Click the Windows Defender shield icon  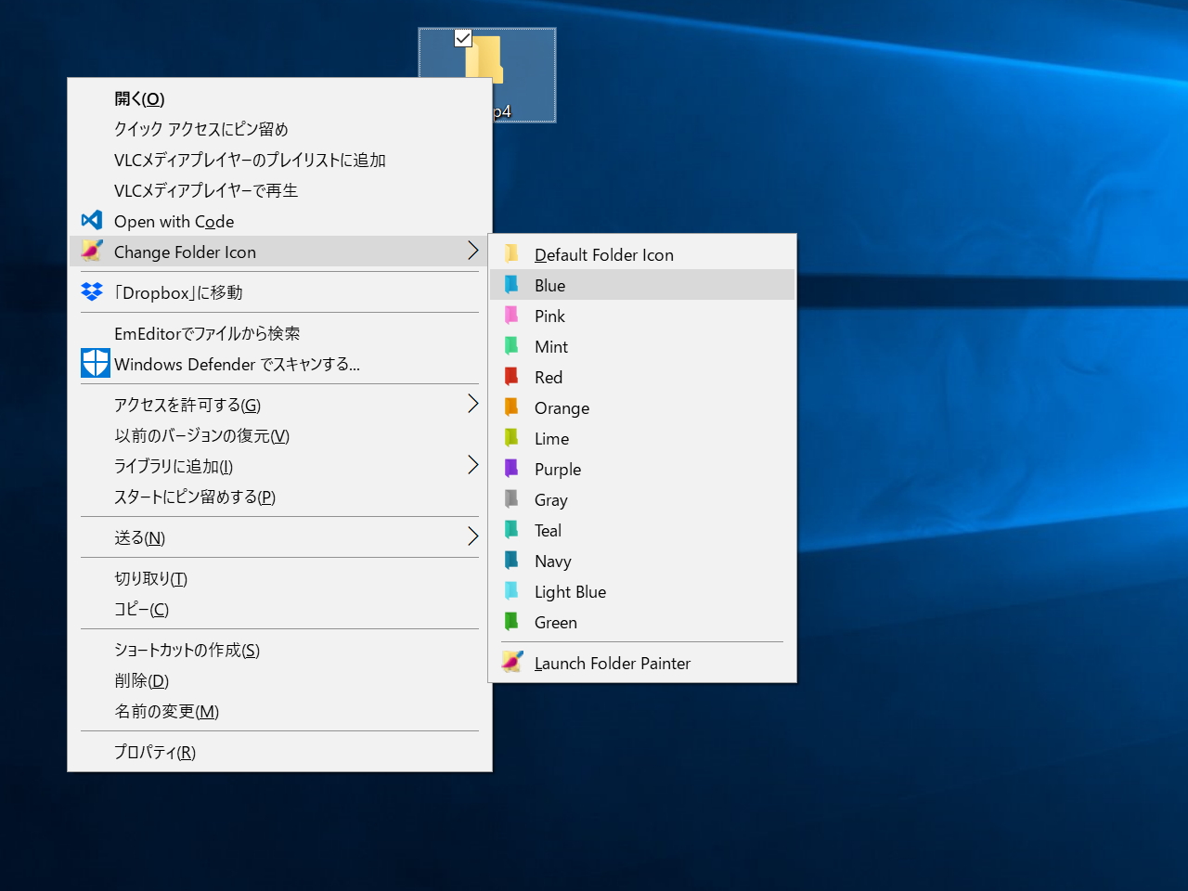[96, 363]
